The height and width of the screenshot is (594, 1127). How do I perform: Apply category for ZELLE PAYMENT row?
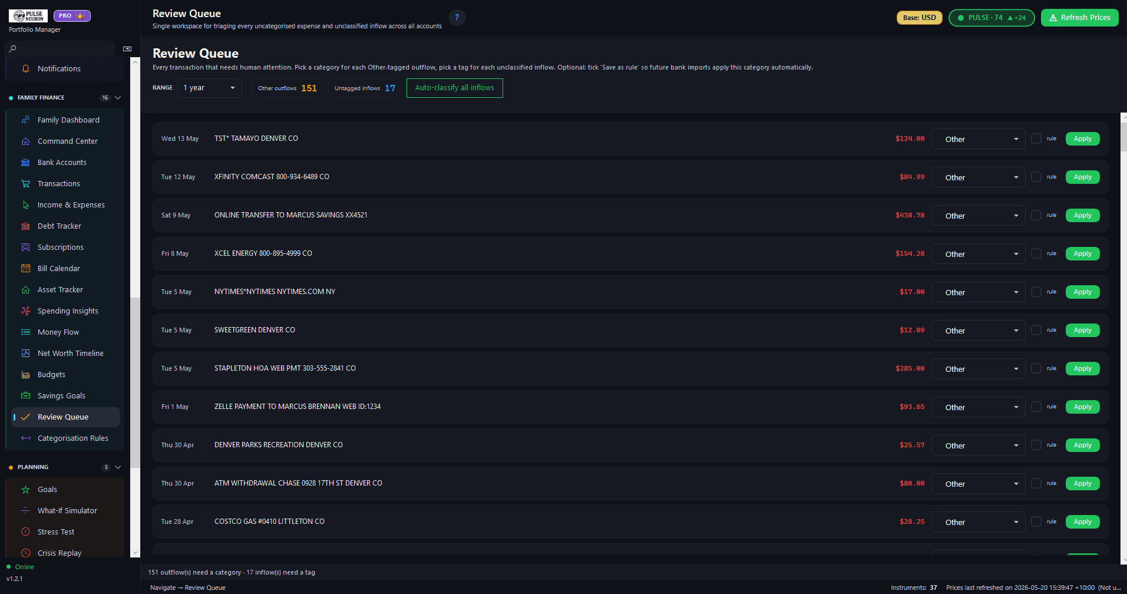(1083, 407)
